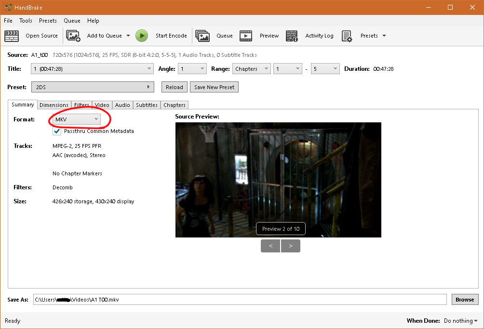
Task: Switch to the Filters tab
Action: (x=81, y=105)
